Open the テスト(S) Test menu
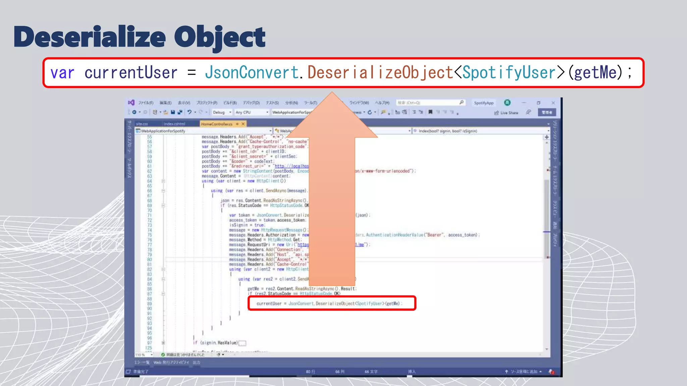Screen dimensions: 687x386 (x=272, y=103)
